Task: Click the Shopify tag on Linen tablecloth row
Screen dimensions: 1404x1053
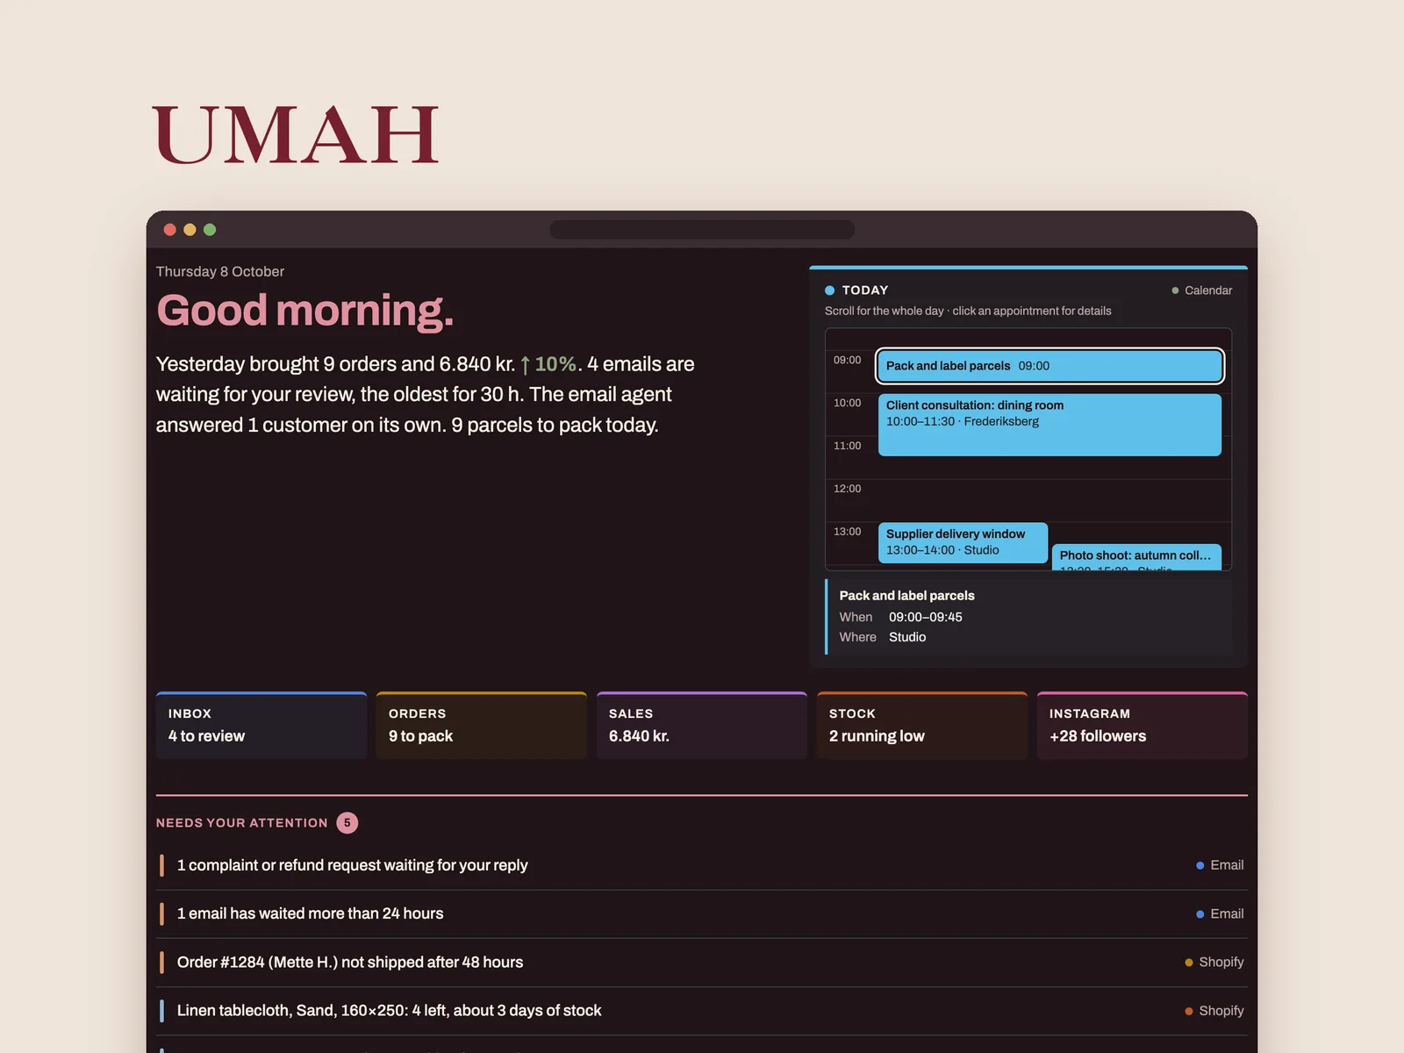Action: coord(1214,1011)
